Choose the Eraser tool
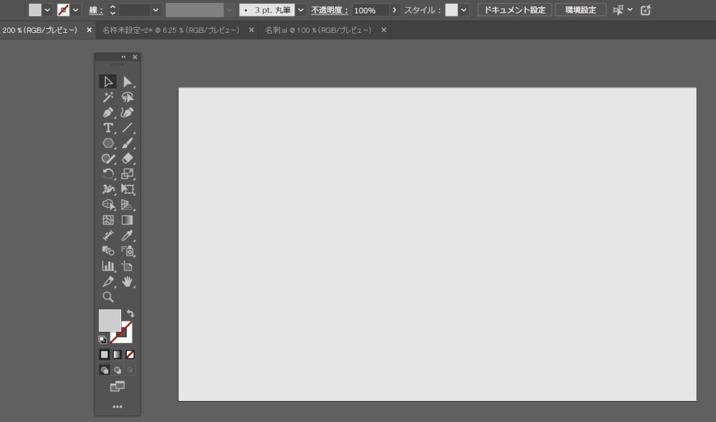This screenshot has width=716, height=422. tap(127, 158)
